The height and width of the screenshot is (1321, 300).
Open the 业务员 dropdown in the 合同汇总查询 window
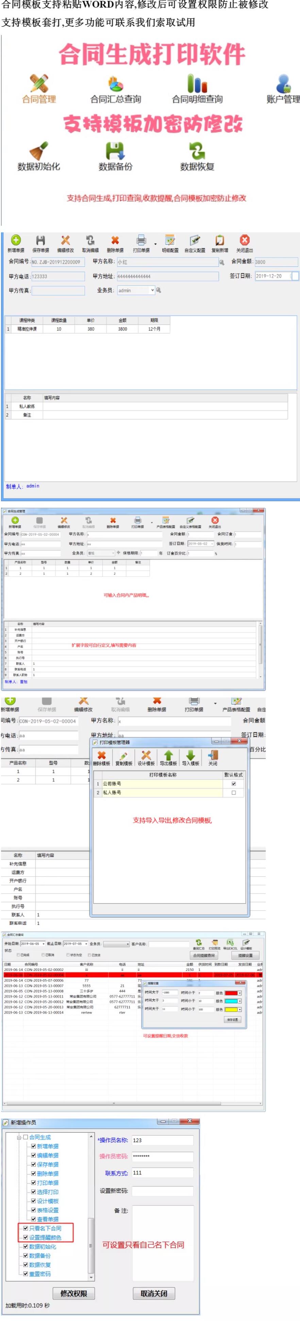[x=127, y=944]
